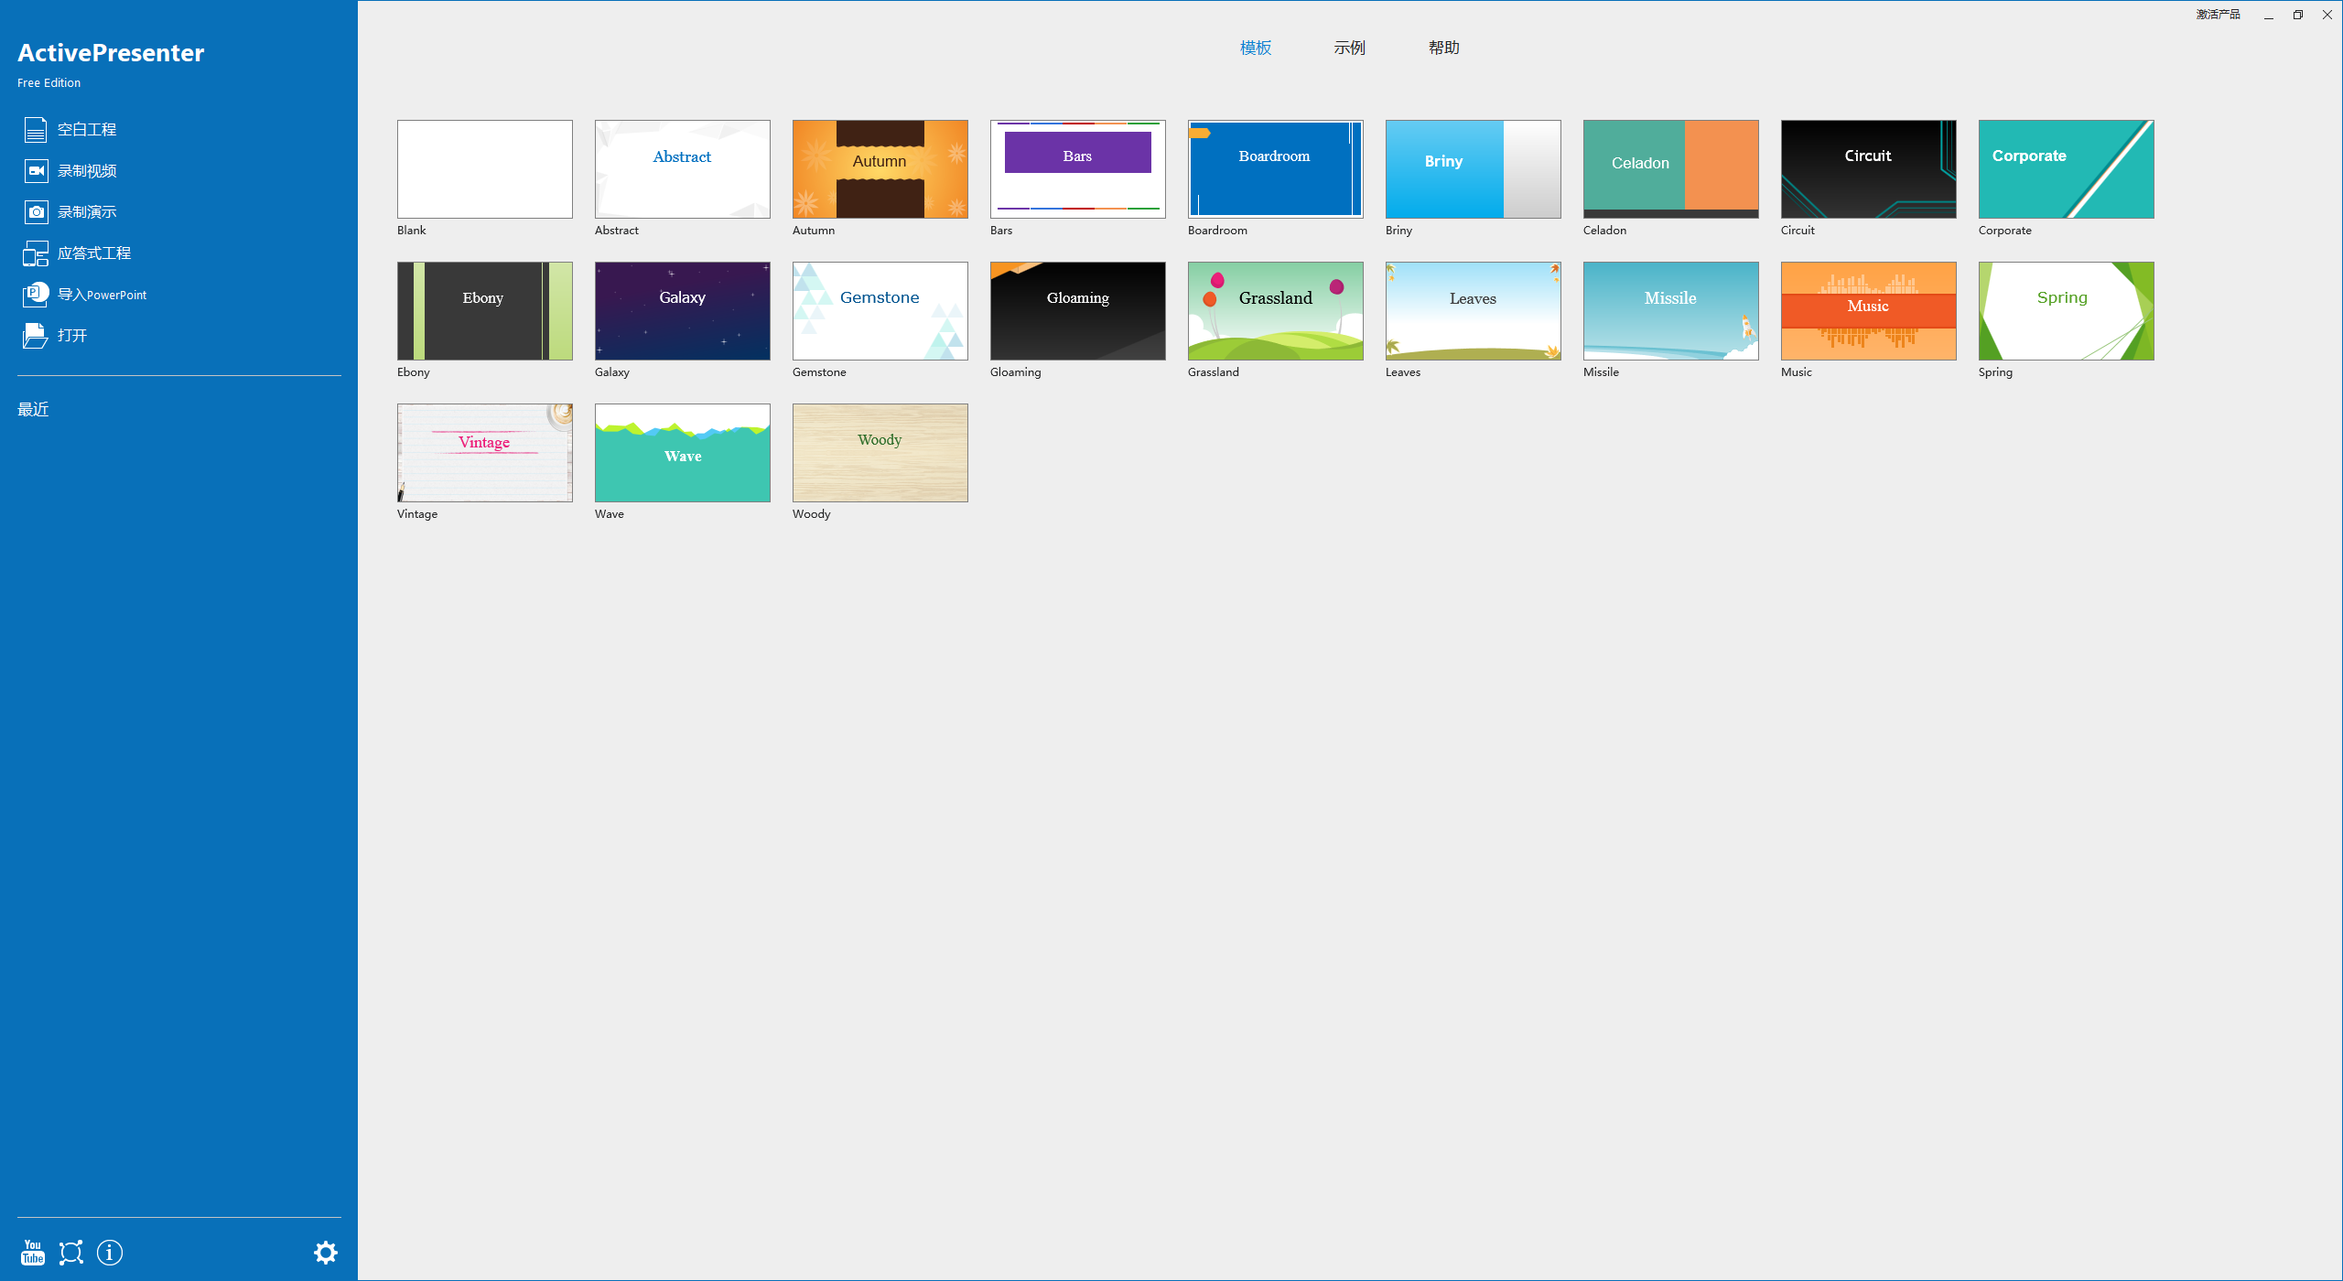Open the YouTube channel icon
This screenshot has width=2343, height=1281.
(x=33, y=1253)
